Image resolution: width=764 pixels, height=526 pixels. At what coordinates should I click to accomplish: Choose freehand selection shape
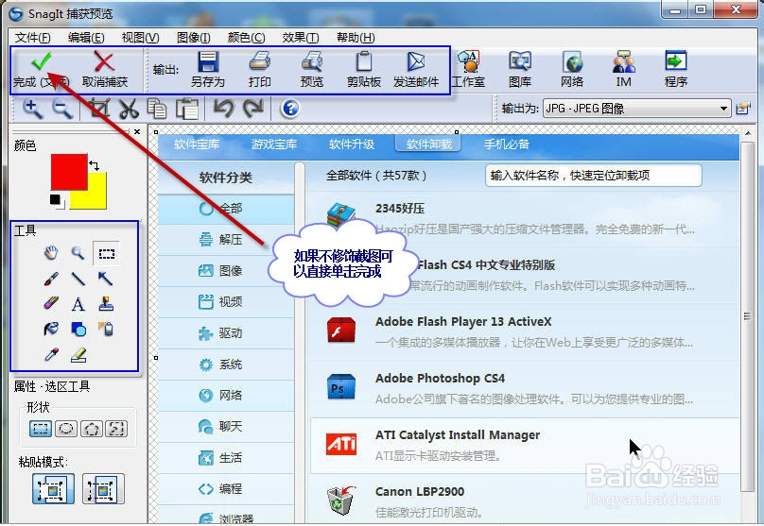coord(116,429)
